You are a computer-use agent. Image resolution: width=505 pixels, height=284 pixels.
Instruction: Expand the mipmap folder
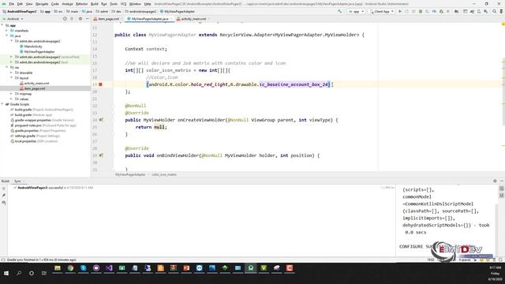point(11,94)
